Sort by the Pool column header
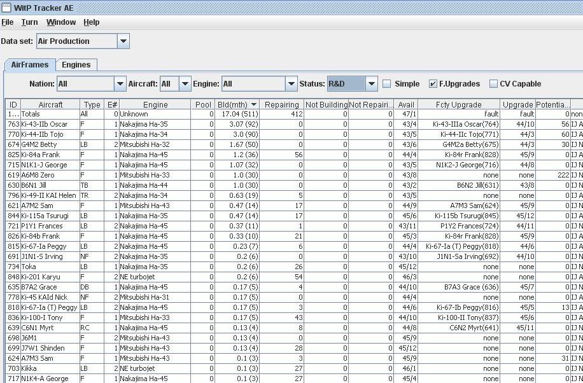 point(203,105)
